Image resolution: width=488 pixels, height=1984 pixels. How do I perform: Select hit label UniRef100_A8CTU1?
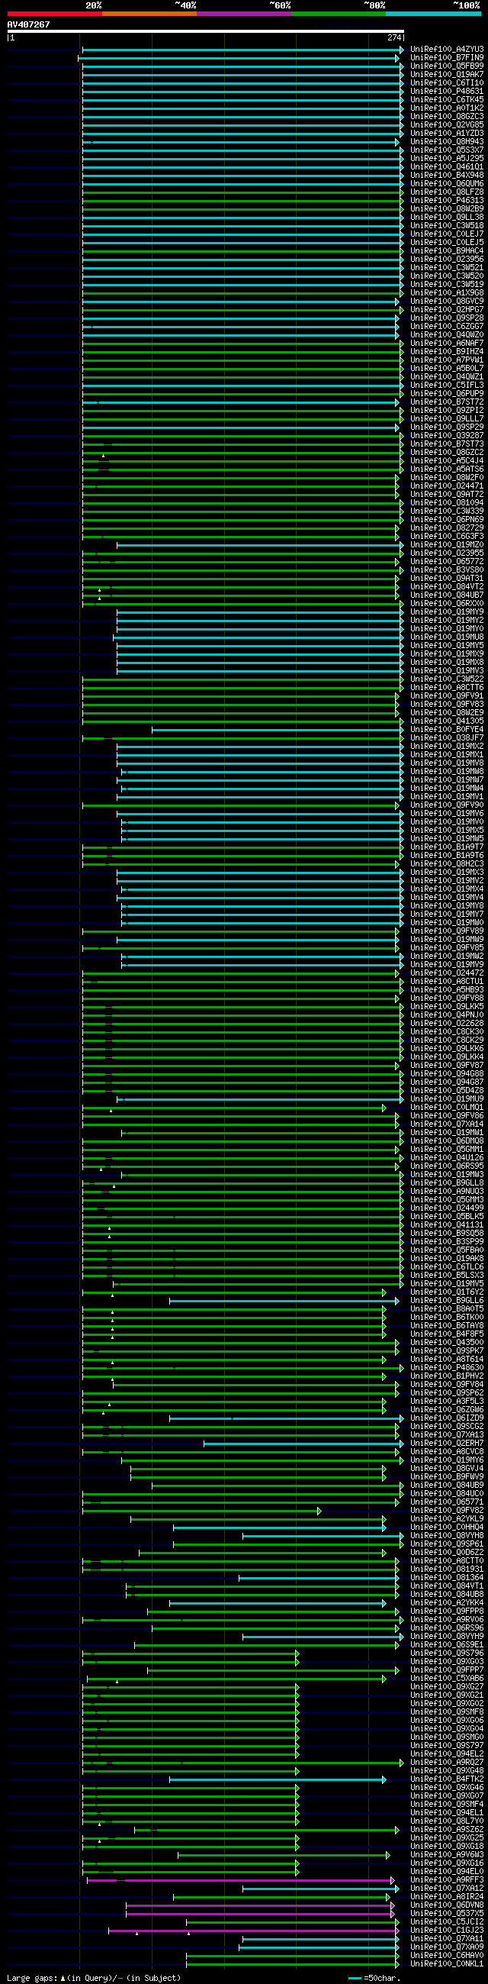(x=447, y=981)
